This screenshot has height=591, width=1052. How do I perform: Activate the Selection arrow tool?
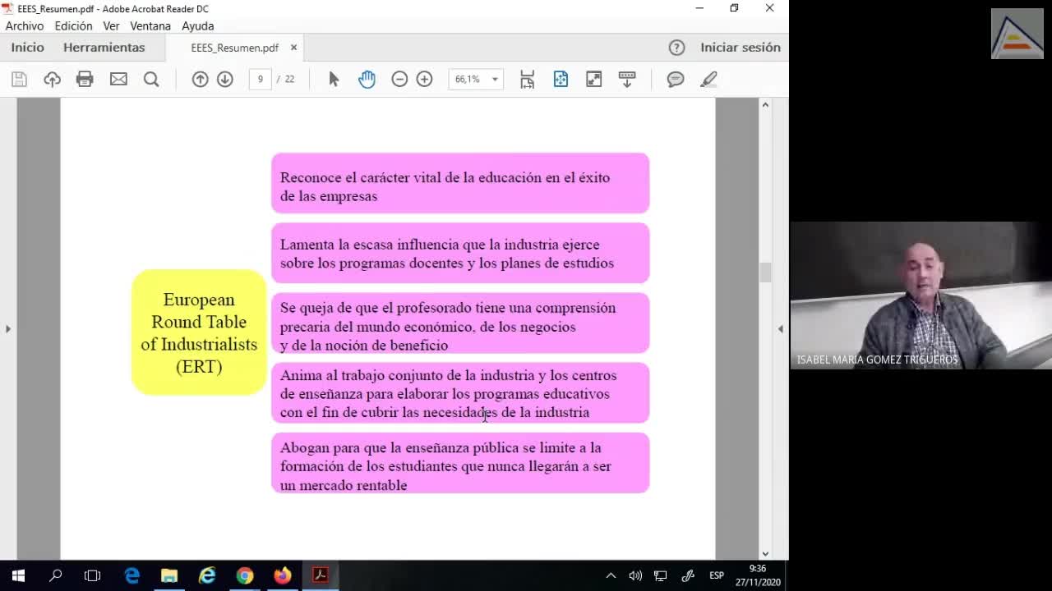coord(334,79)
